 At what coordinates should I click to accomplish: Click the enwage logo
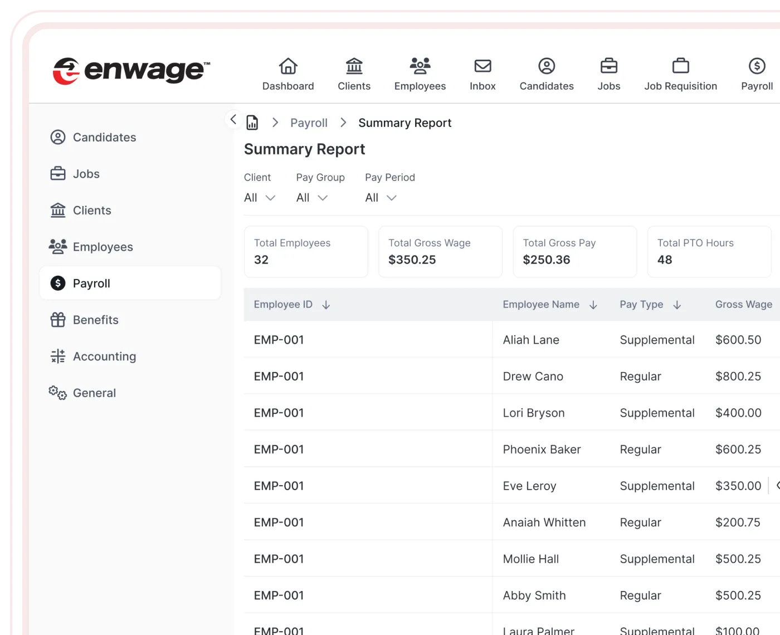(x=131, y=71)
